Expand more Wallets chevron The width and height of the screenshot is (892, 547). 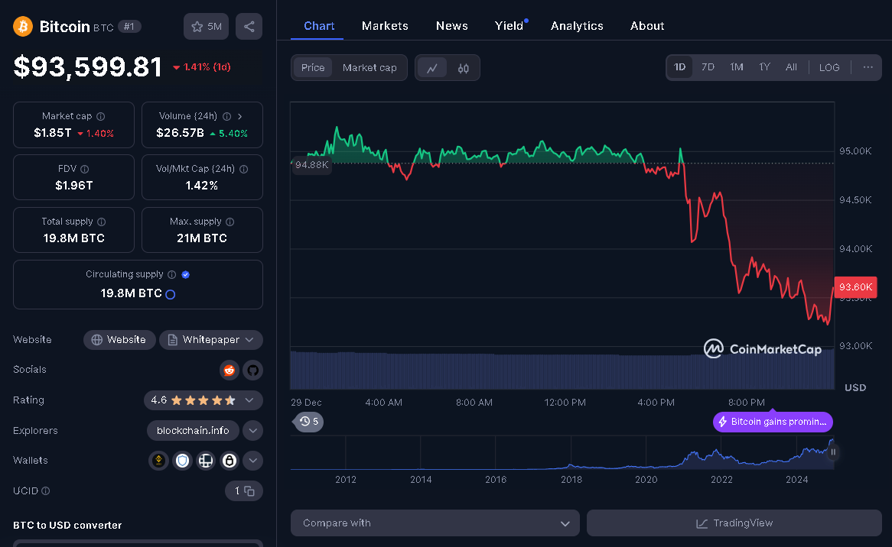pyautogui.click(x=252, y=461)
